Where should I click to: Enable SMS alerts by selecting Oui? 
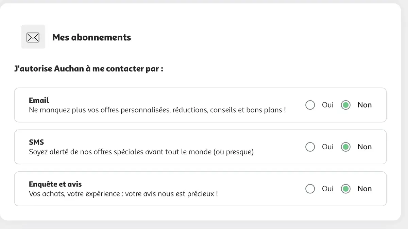click(310, 147)
